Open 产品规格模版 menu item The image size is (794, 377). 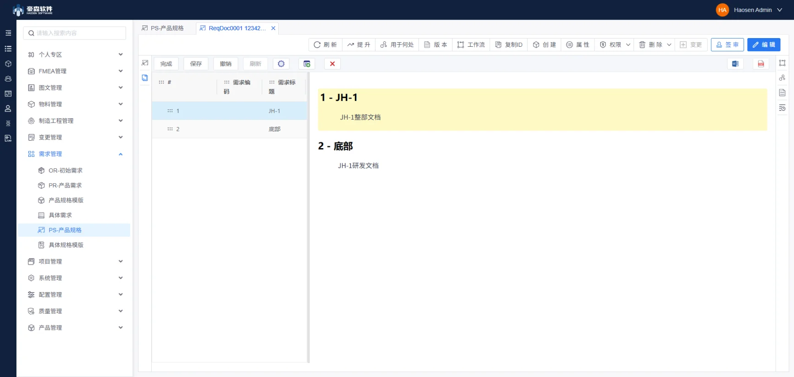(x=74, y=200)
